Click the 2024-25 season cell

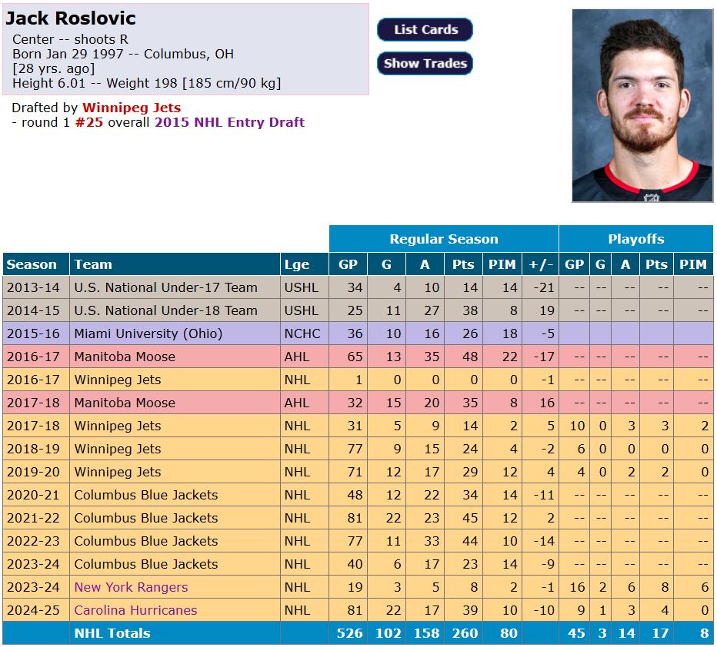pyautogui.click(x=36, y=610)
